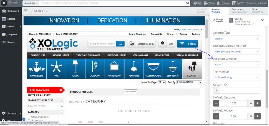Open Compared Items

tap(141, 44)
